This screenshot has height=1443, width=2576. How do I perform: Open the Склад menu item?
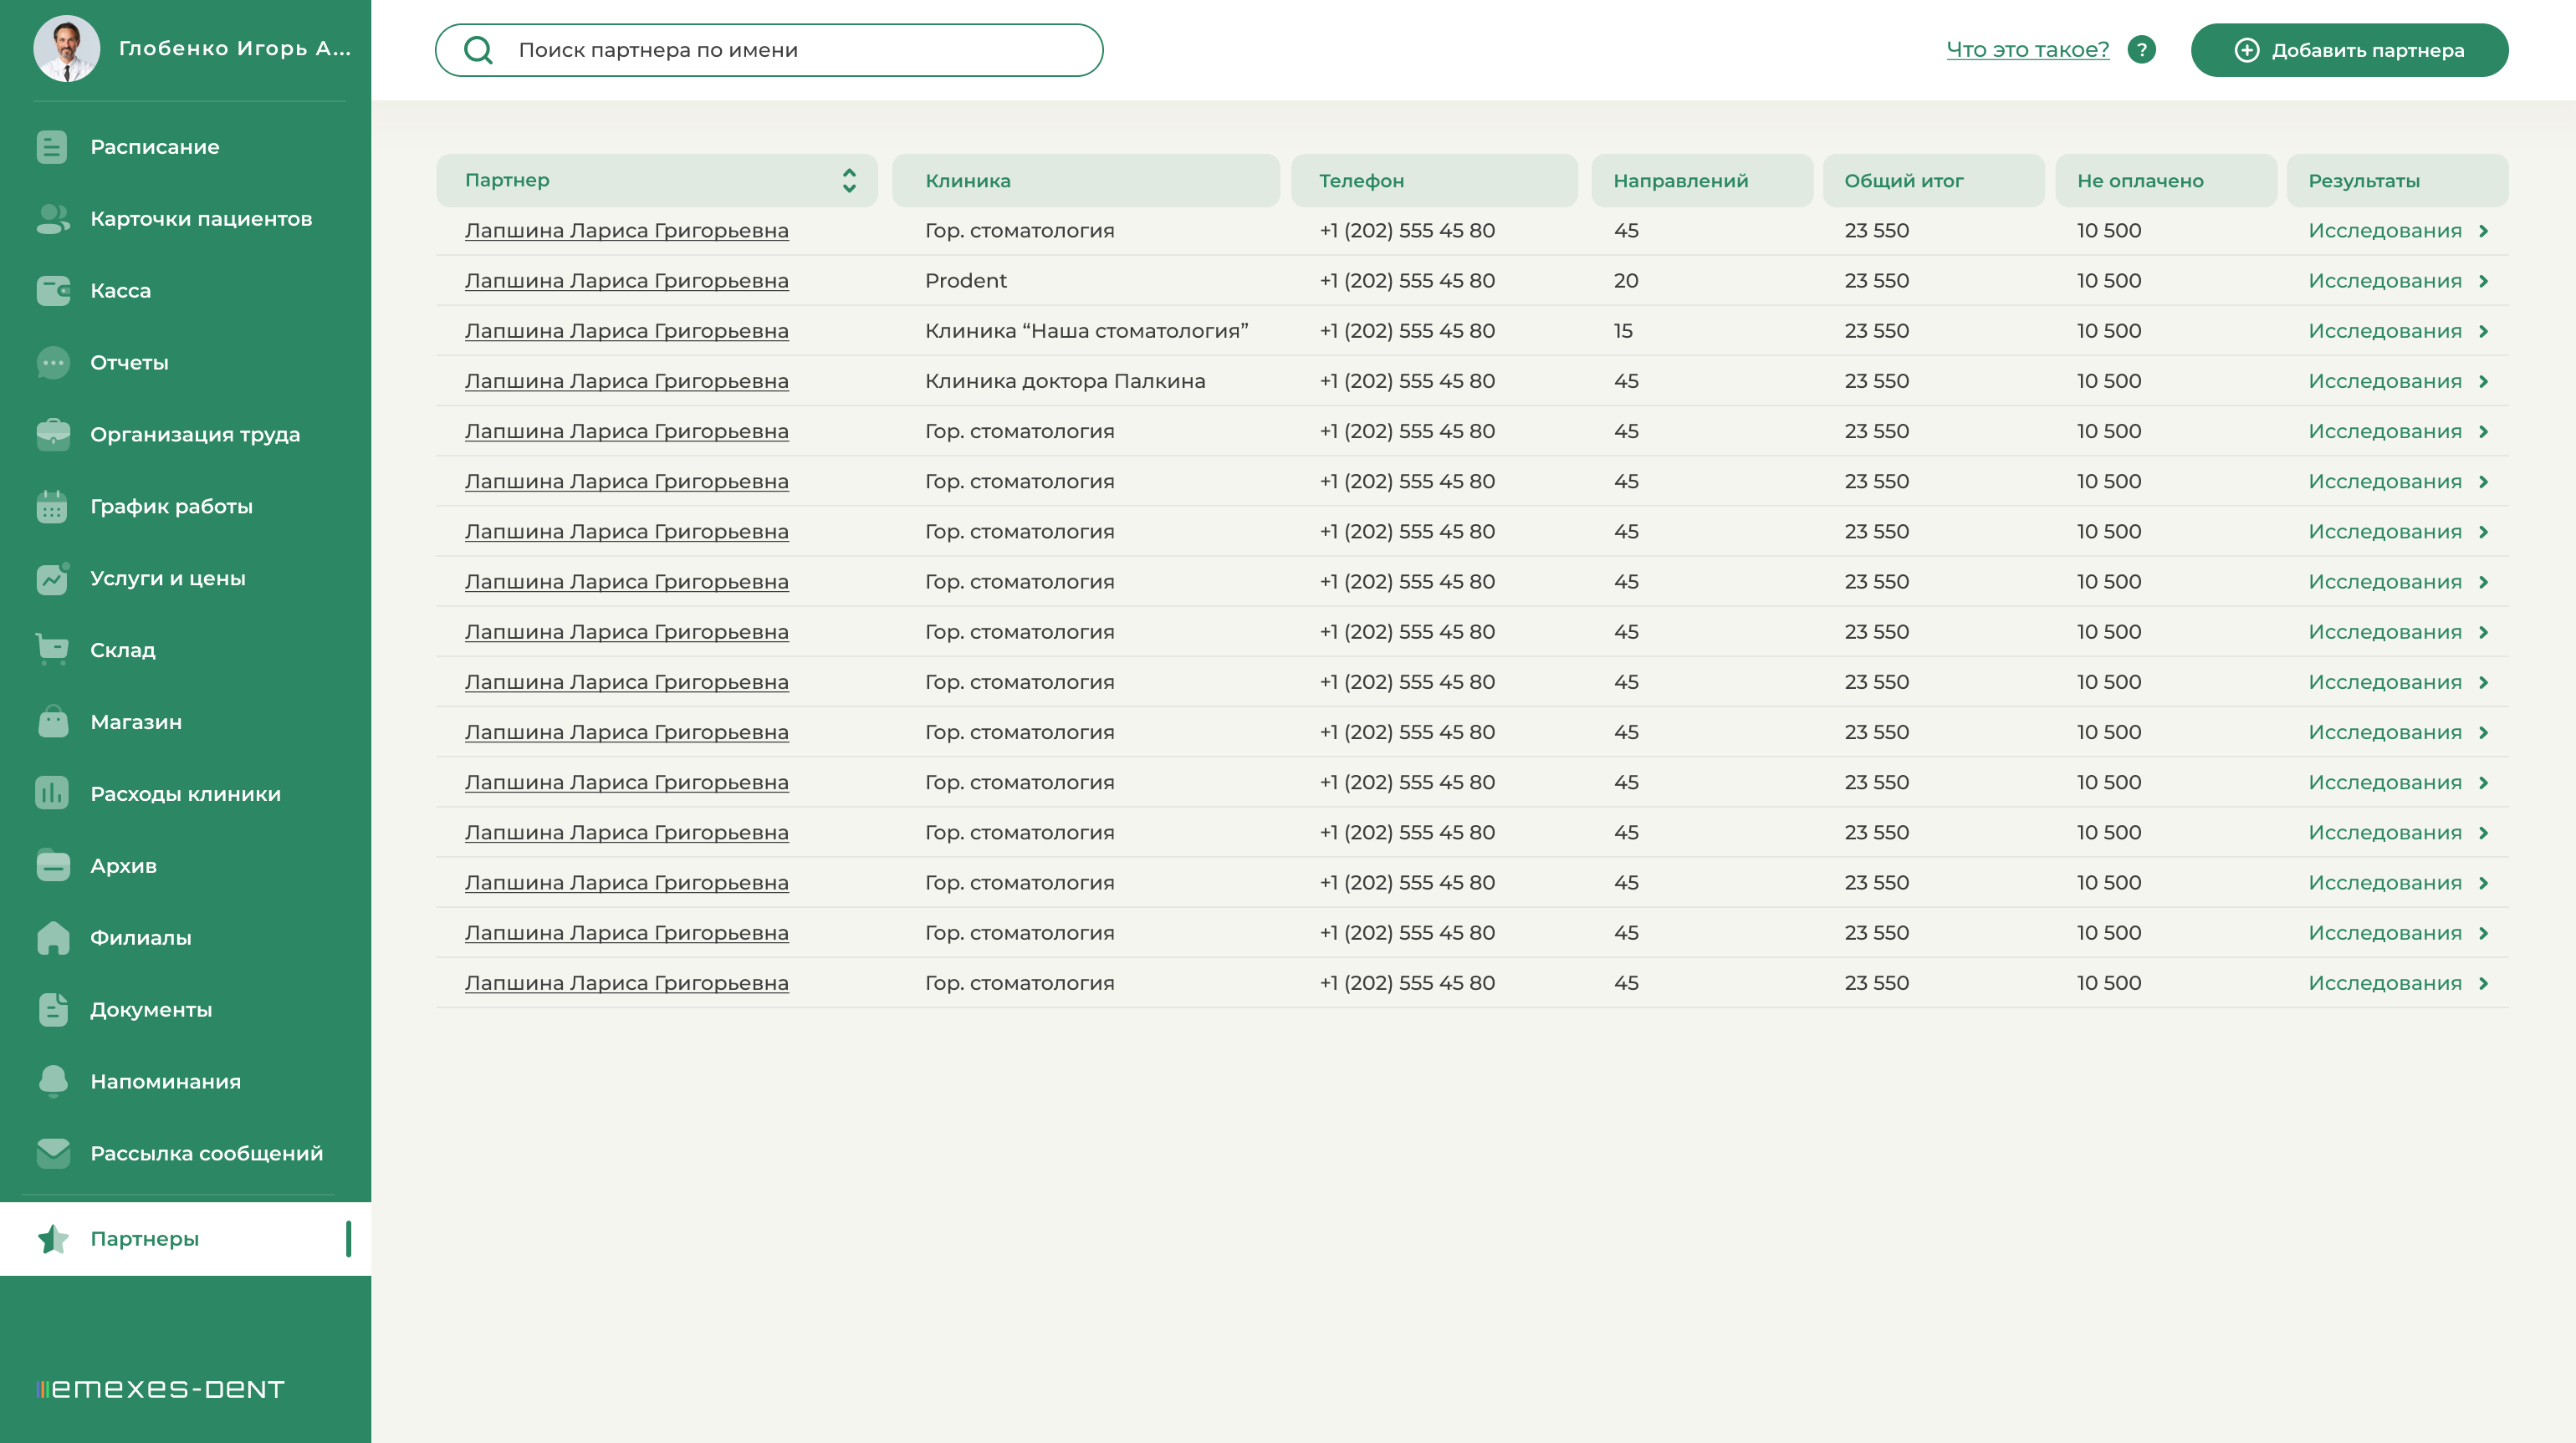122,650
